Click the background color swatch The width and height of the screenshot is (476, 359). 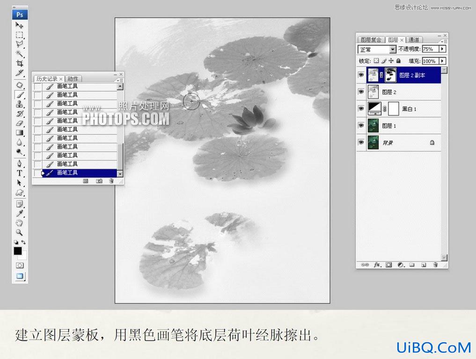click(24, 257)
